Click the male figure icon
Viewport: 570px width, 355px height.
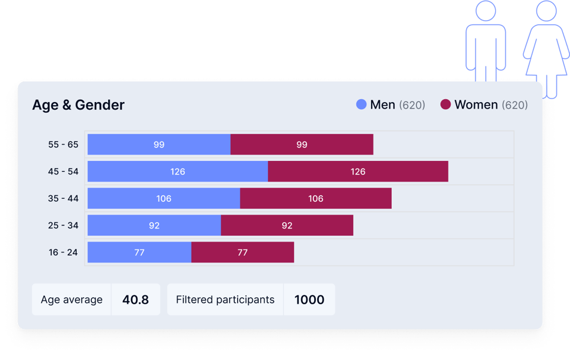(486, 42)
